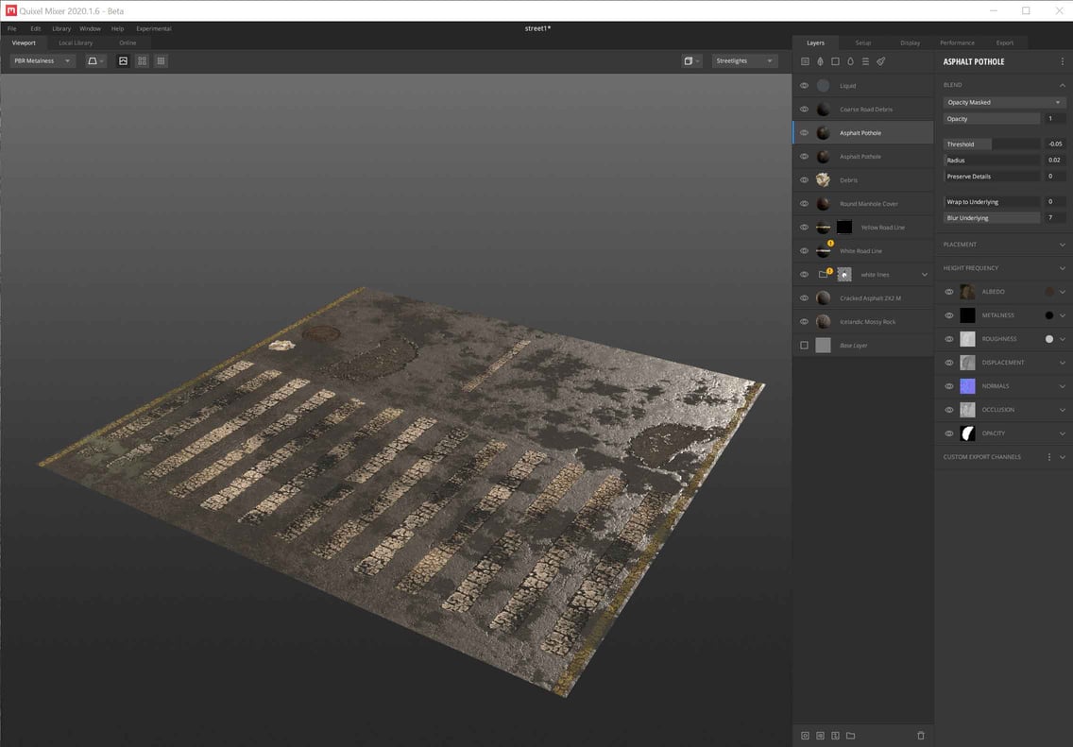Click the solid layer square icon
Image resolution: width=1073 pixels, height=747 pixels.
(x=835, y=61)
